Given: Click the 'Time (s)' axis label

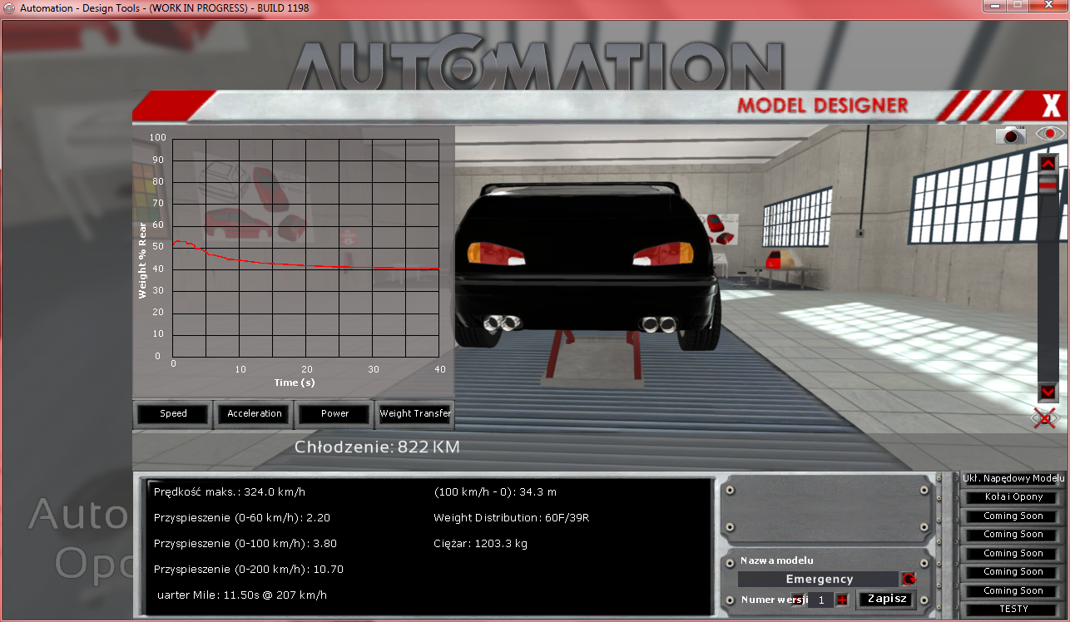Looking at the screenshot, I should point(295,383).
